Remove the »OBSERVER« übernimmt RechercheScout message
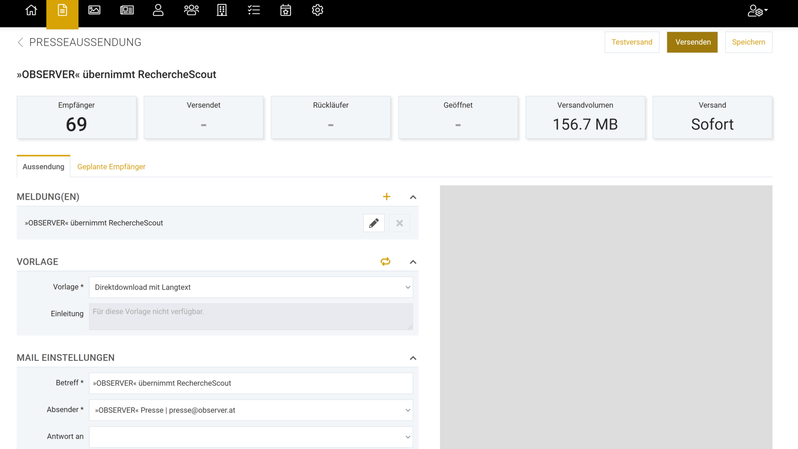Screen dimensions: 798x449 coord(399,223)
